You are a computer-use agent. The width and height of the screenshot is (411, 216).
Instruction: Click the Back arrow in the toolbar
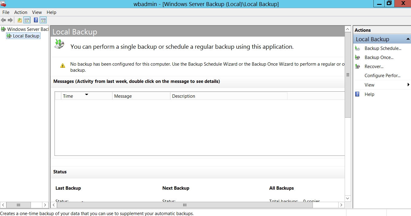pos(3,20)
